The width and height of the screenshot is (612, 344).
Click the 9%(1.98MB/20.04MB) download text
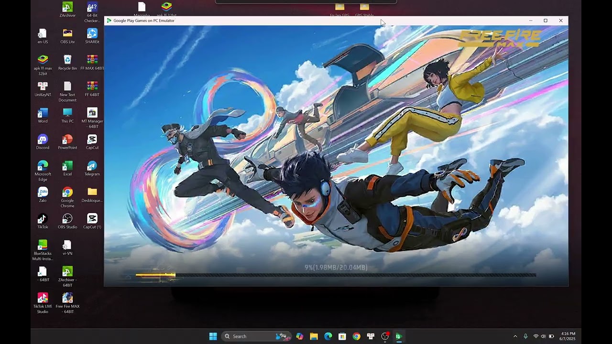pyautogui.click(x=336, y=268)
